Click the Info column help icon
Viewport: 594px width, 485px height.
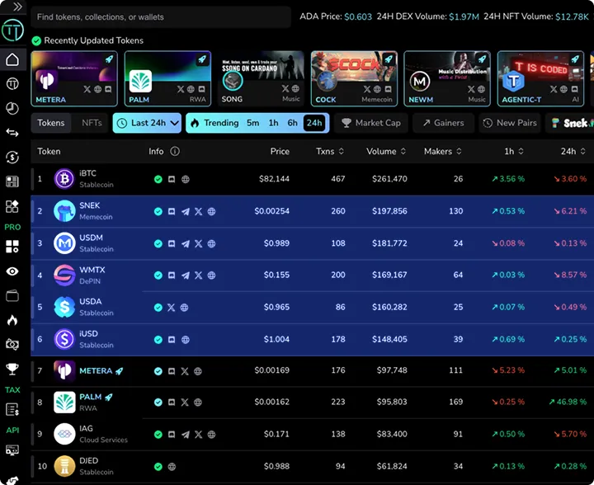click(175, 152)
